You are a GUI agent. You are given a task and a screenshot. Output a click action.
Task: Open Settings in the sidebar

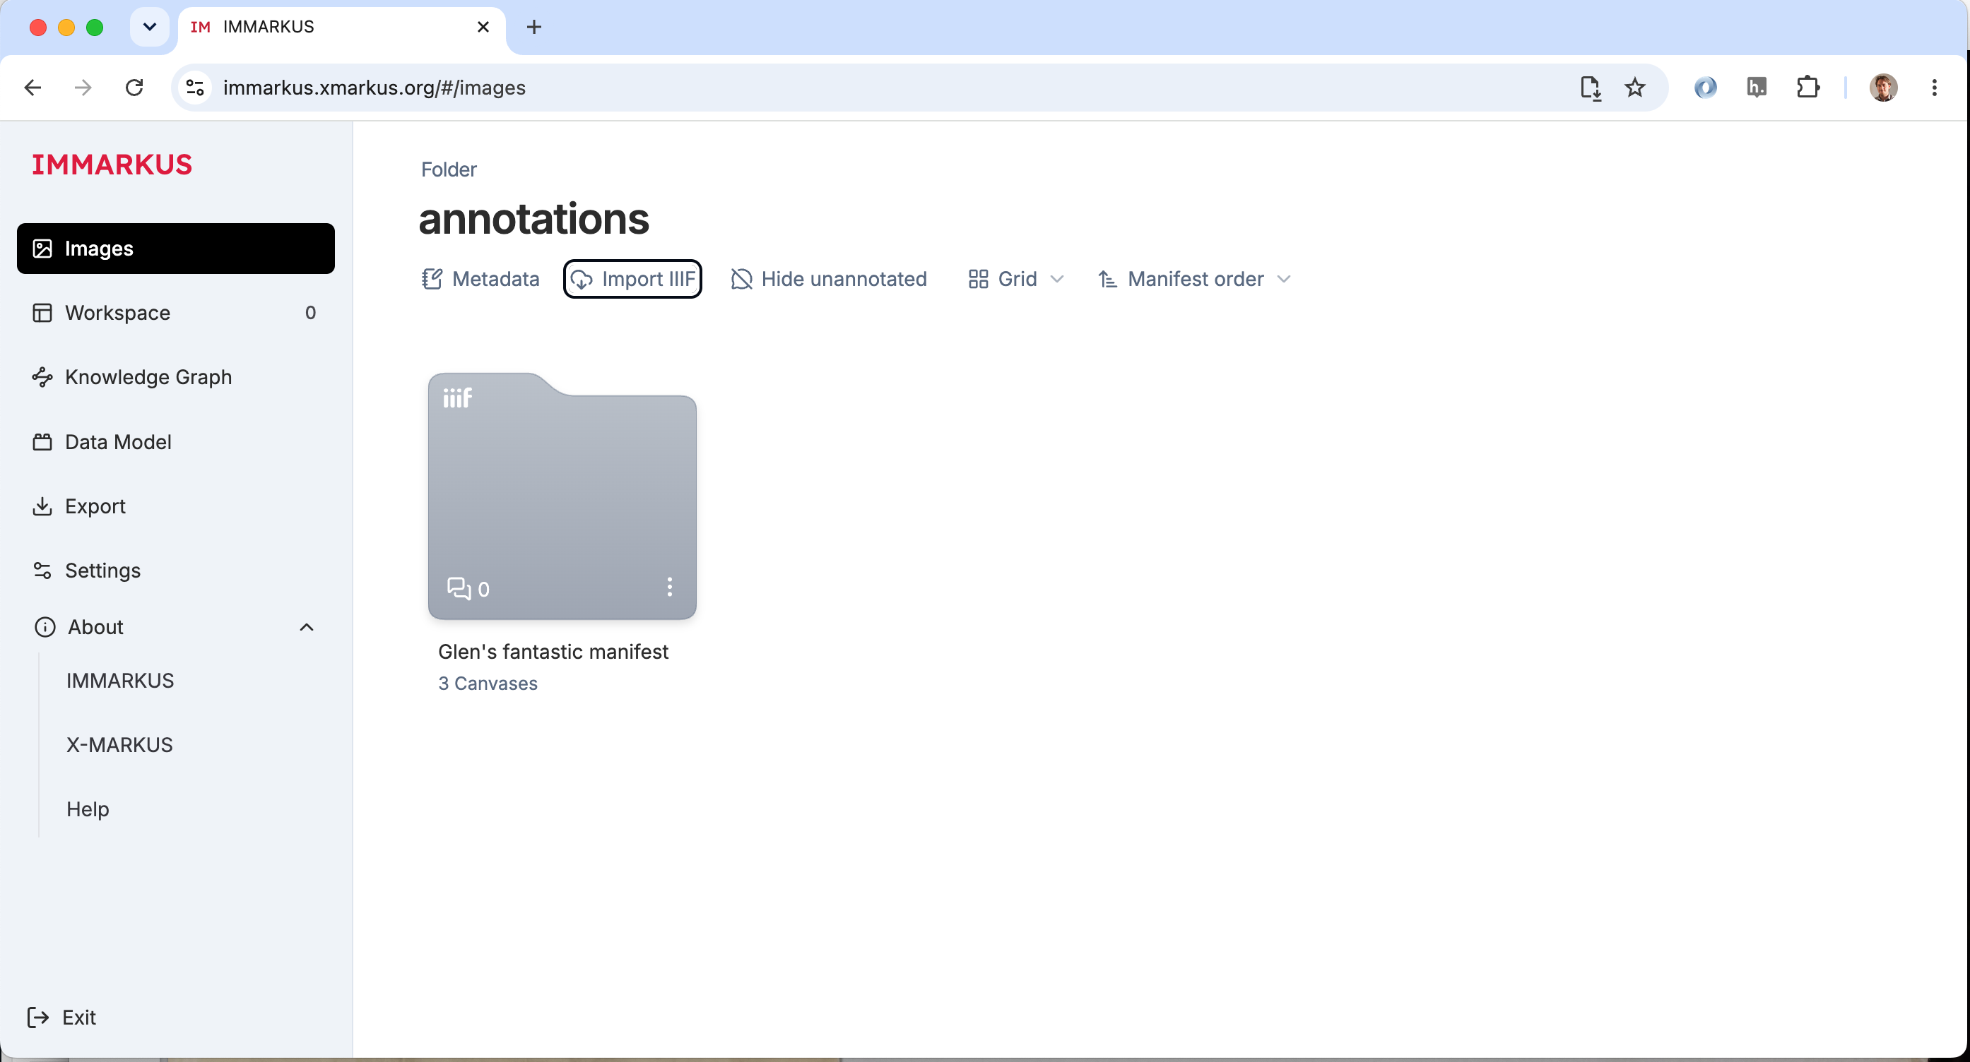pyautogui.click(x=175, y=570)
